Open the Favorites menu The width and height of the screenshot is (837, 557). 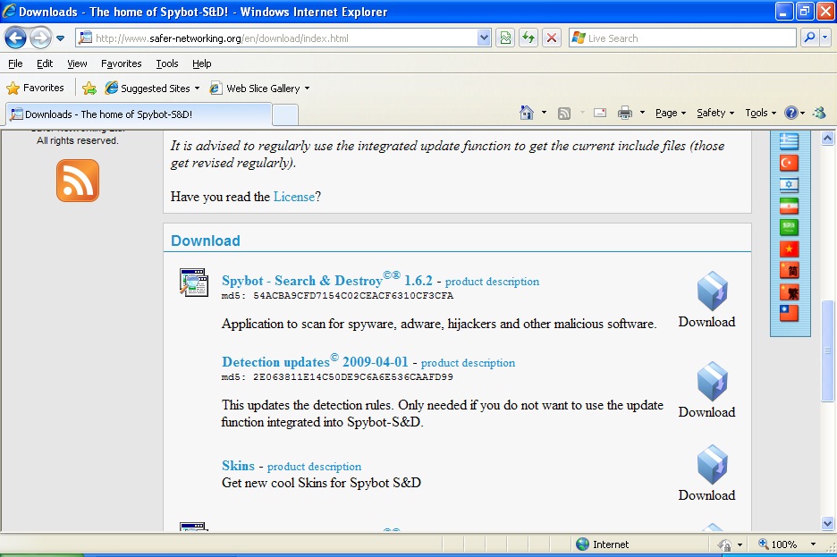pos(122,63)
